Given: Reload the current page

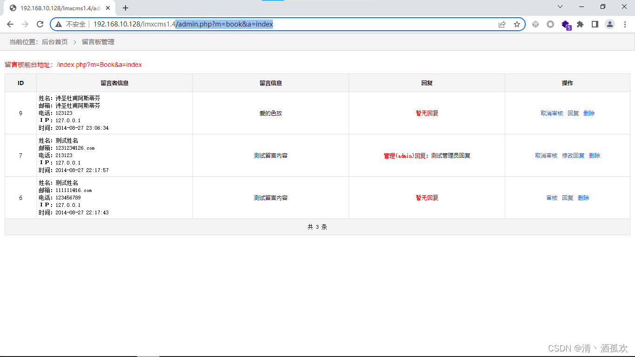Looking at the screenshot, I should [x=40, y=24].
